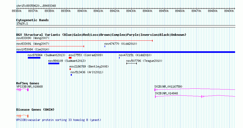Click the nsv472151 (Kidd2010) label
The width and height of the screenshot is (243, 128).
pyautogui.click(x=135, y=55)
